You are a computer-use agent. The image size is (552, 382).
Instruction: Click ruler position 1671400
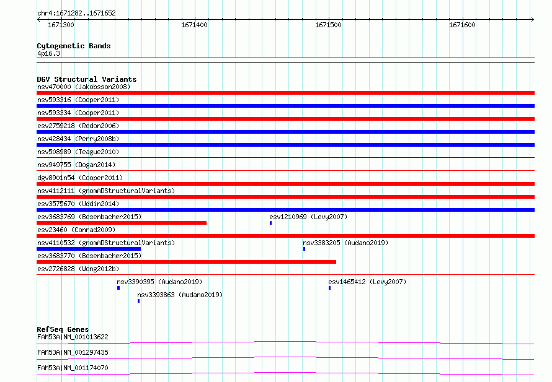(x=194, y=25)
